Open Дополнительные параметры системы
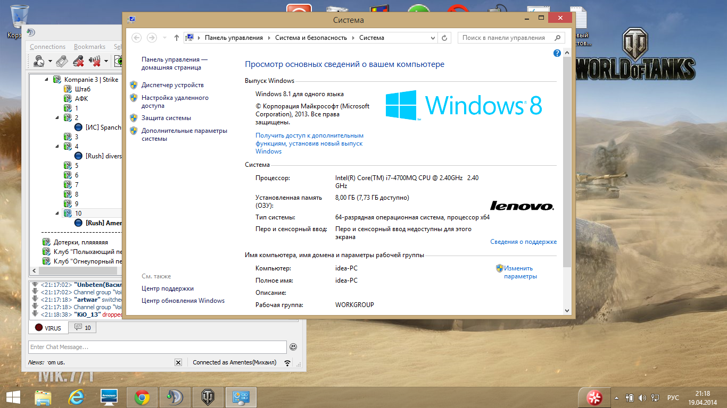Viewport: 727px width, 408px height. [184, 134]
